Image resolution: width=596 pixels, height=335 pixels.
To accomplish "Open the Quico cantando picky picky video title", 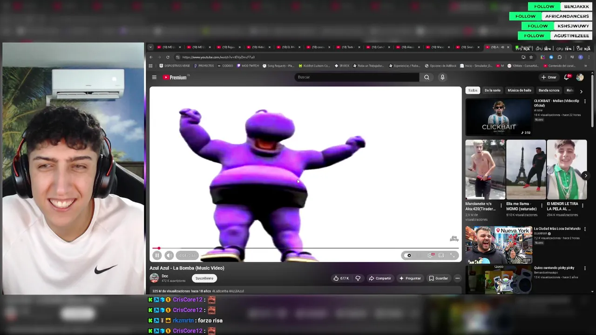I will pyautogui.click(x=554, y=268).
